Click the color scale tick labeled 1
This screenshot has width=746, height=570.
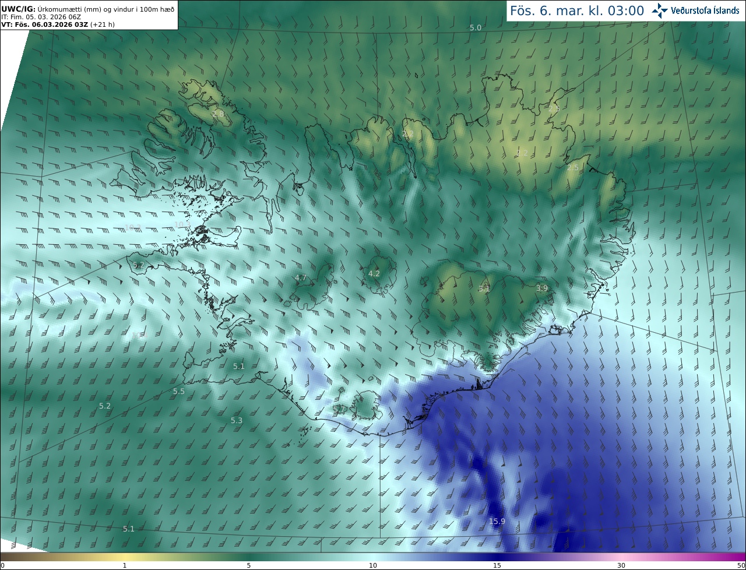(x=125, y=565)
